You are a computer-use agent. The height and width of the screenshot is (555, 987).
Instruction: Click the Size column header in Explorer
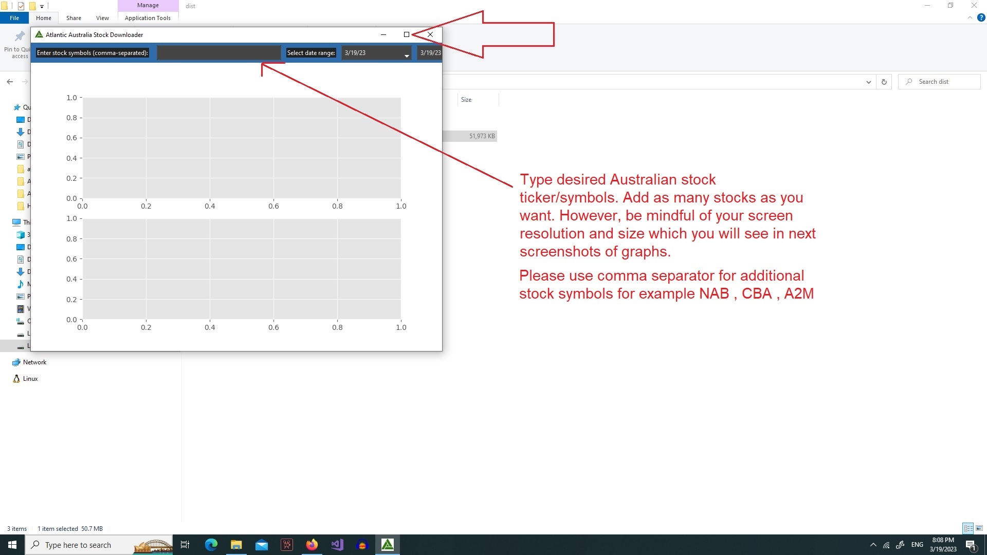click(x=466, y=100)
